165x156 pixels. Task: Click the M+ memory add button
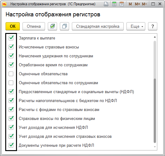138,4
